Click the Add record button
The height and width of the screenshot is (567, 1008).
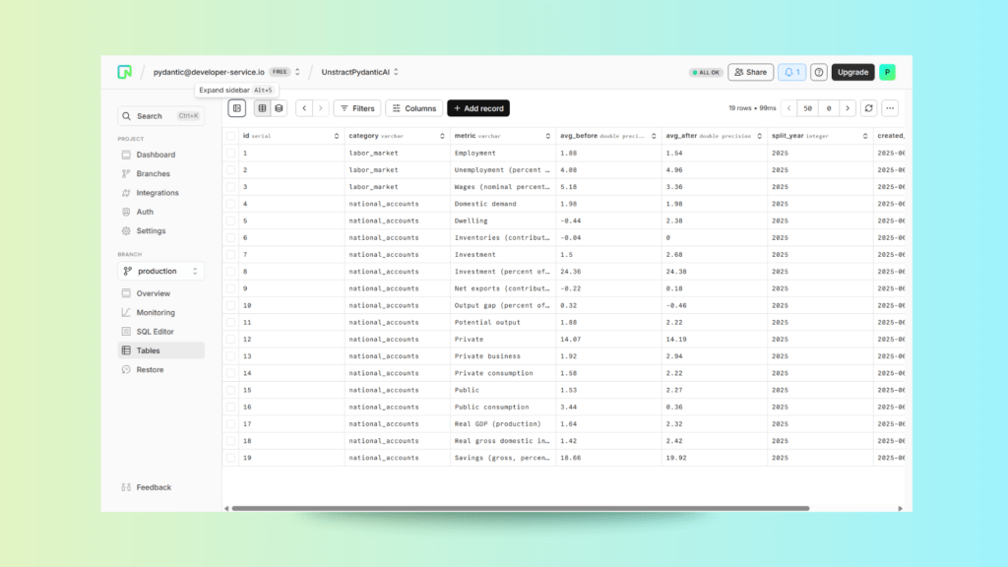pos(478,108)
